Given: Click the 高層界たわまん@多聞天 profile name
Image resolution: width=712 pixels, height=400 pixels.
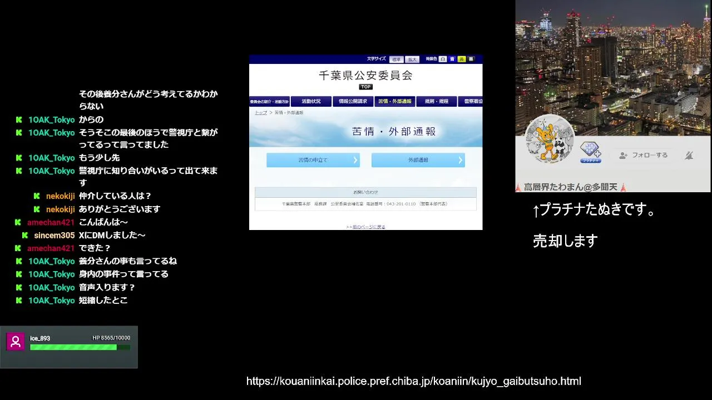Looking at the screenshot, I should point(571,187).
